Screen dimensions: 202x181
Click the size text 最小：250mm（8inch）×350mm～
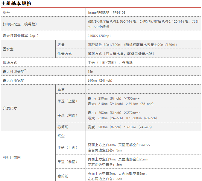click(x=114, y=98)
